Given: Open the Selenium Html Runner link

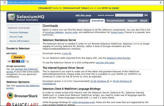Looking at the screenshot, I should pos(119,58).
